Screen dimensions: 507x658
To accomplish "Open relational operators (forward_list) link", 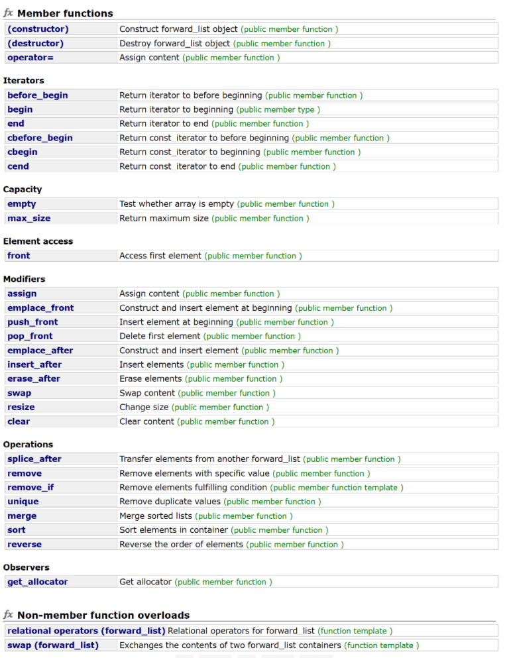I will pyautogui.click(x=86, y=631).
